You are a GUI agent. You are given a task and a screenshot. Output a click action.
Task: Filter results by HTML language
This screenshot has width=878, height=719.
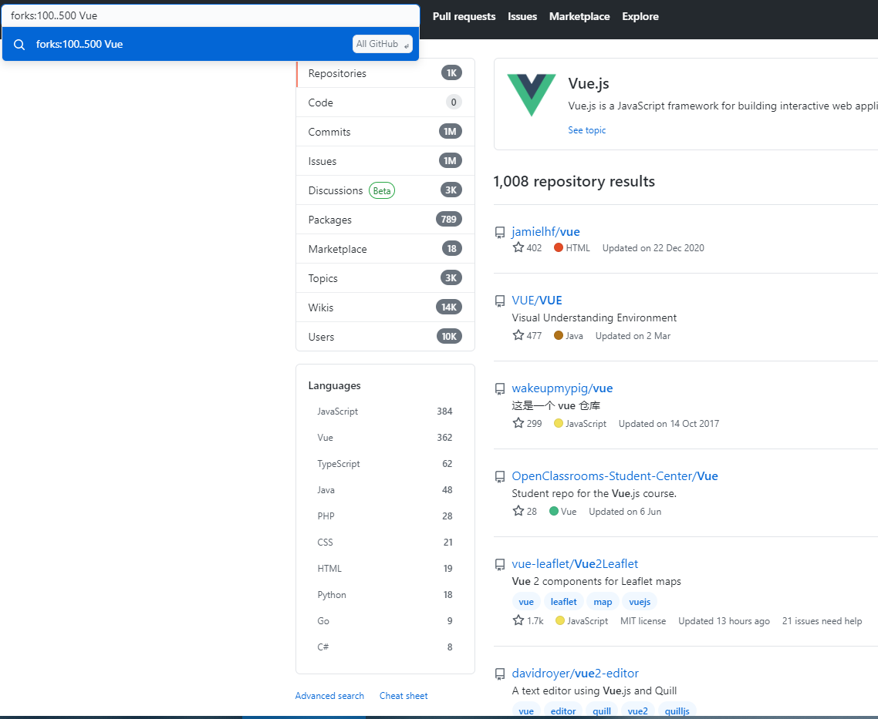click(385, 569)
